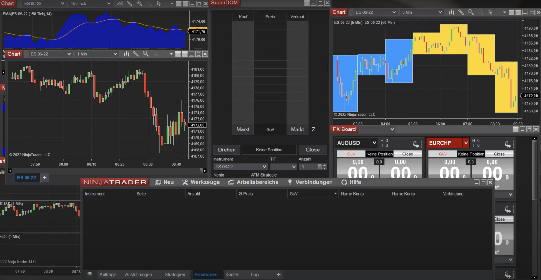Click Keine Position status for EURCHF
Screen dimensions: 541x280
471,154
